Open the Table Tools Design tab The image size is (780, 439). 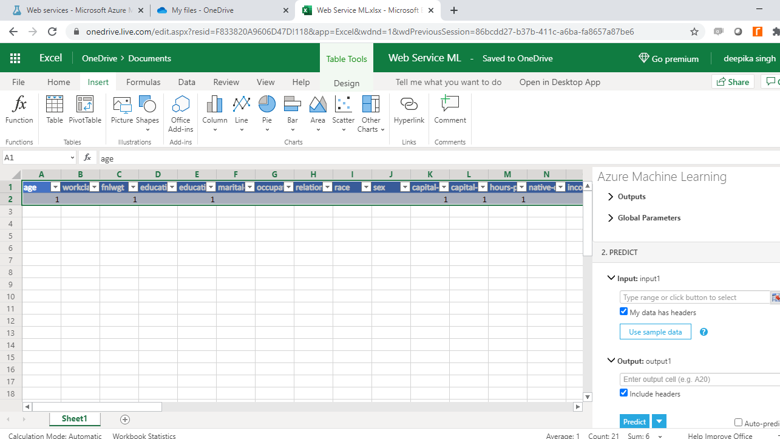click(x=347, y=83)
